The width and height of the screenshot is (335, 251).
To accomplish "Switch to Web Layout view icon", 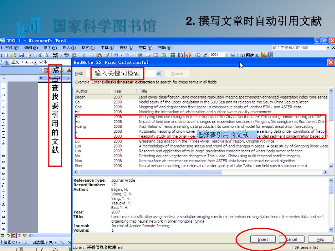I will (8, 235).
